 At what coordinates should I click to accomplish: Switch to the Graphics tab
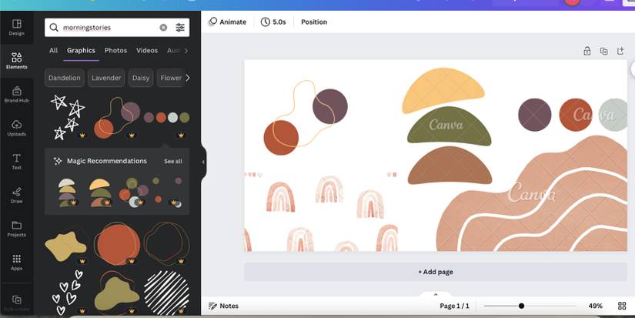pyautogui.click(x=81, y=50)
